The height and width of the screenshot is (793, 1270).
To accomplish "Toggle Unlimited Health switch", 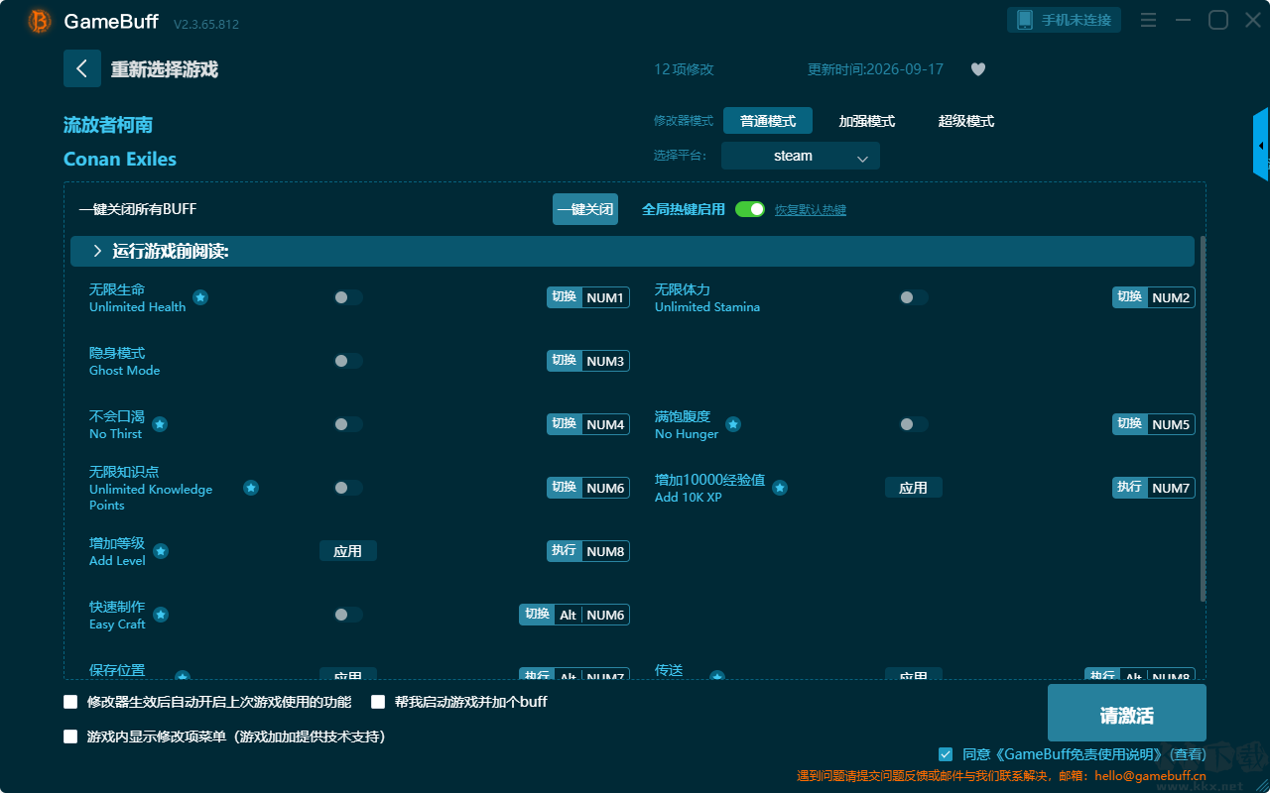I will click(347, 297).
